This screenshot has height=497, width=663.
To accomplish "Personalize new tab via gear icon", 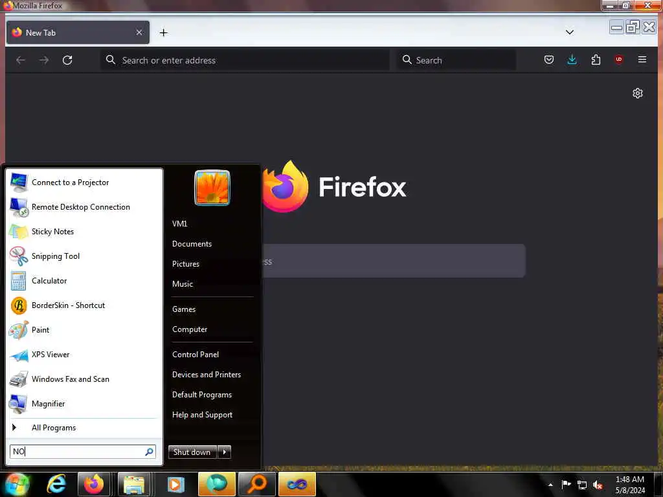I will 638,93.
